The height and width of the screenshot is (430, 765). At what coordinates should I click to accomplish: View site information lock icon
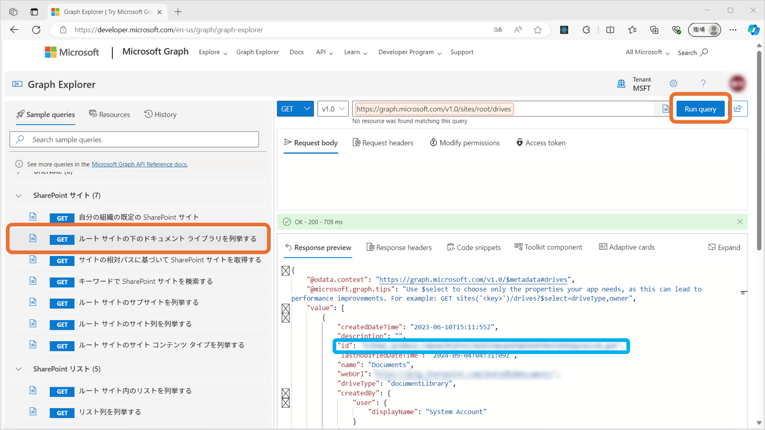pos(63,30)
